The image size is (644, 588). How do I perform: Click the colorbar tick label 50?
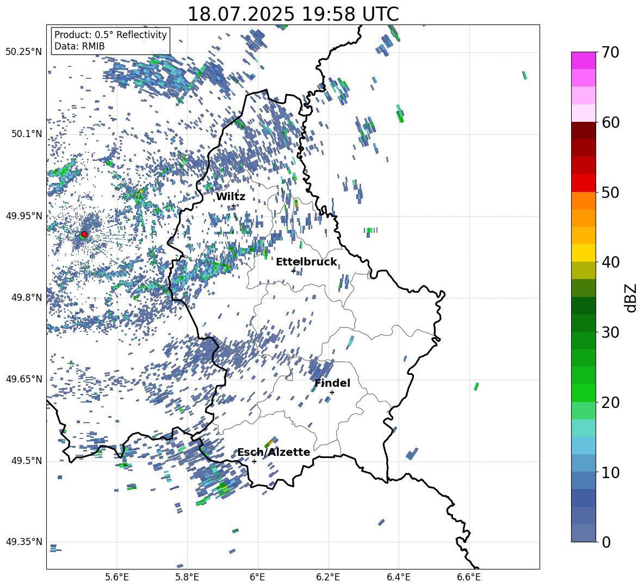point(610,192)
